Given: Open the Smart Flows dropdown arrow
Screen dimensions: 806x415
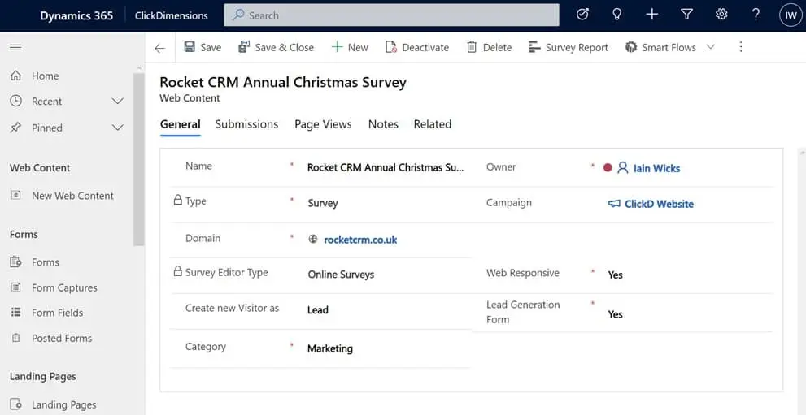Looking at the screenshot, I should pyautogui.click(x=710, y=47).
